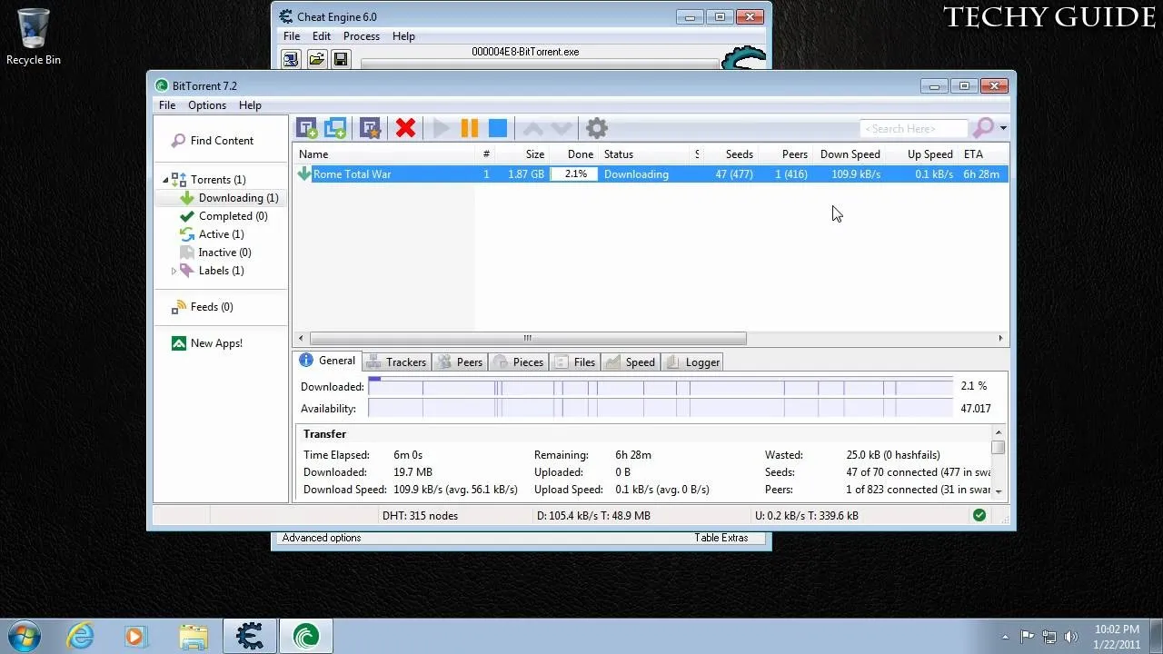The width and height of the screenshot is (1163, 654).
Task: Sort by the Down Speed column header
Action: click(850, 154)
